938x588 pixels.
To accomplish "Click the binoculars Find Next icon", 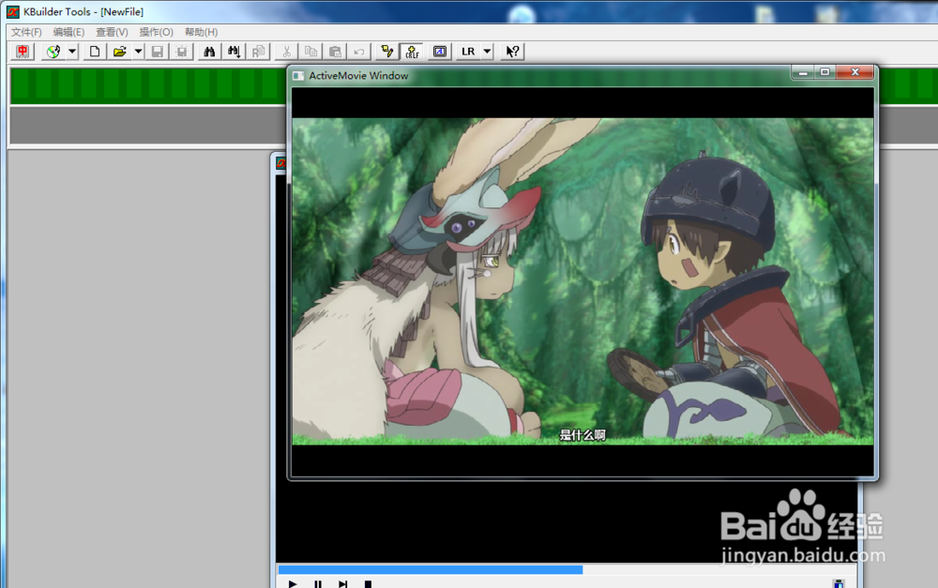I will point(234,52).
